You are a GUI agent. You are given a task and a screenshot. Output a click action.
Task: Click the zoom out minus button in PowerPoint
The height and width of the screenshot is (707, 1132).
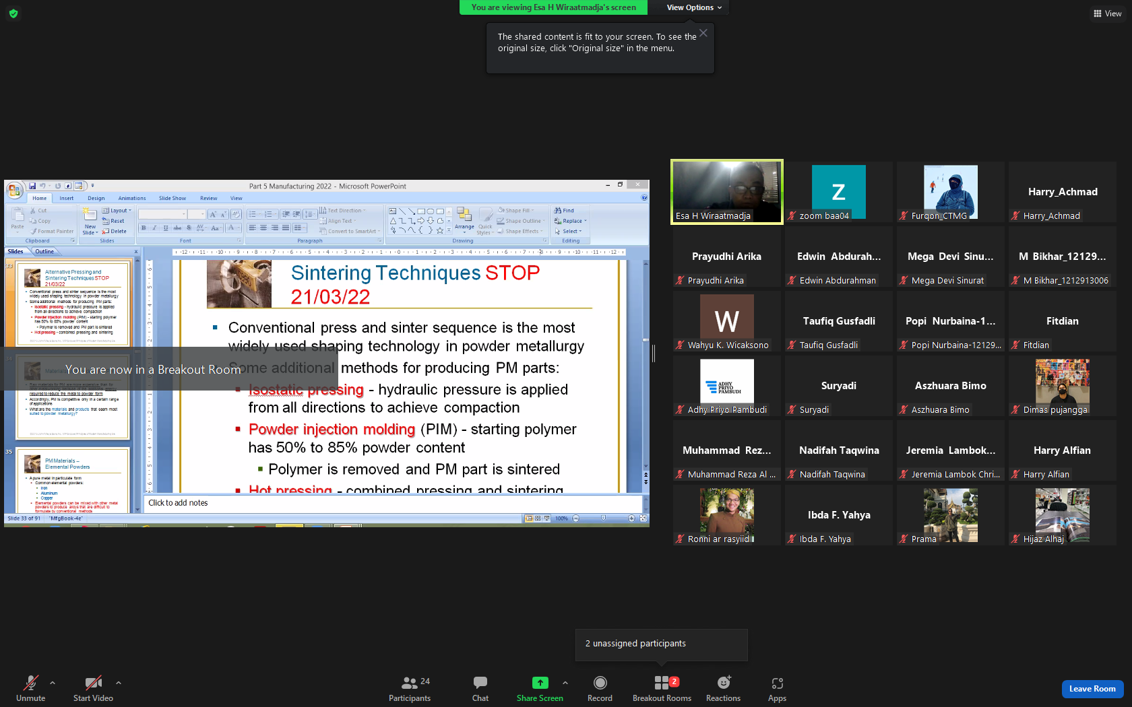[x=576, y=518]
